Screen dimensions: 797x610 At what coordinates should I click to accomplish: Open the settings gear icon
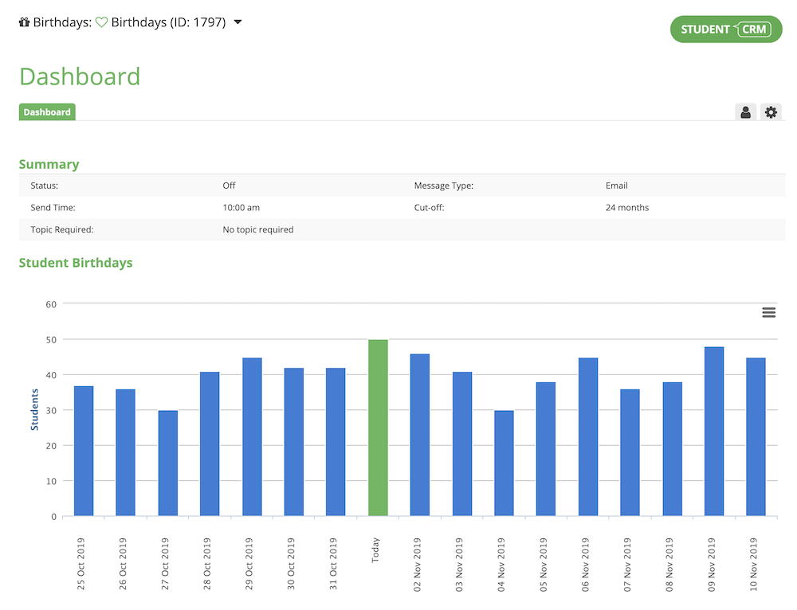pyautogui.click(x=771, y=112)
